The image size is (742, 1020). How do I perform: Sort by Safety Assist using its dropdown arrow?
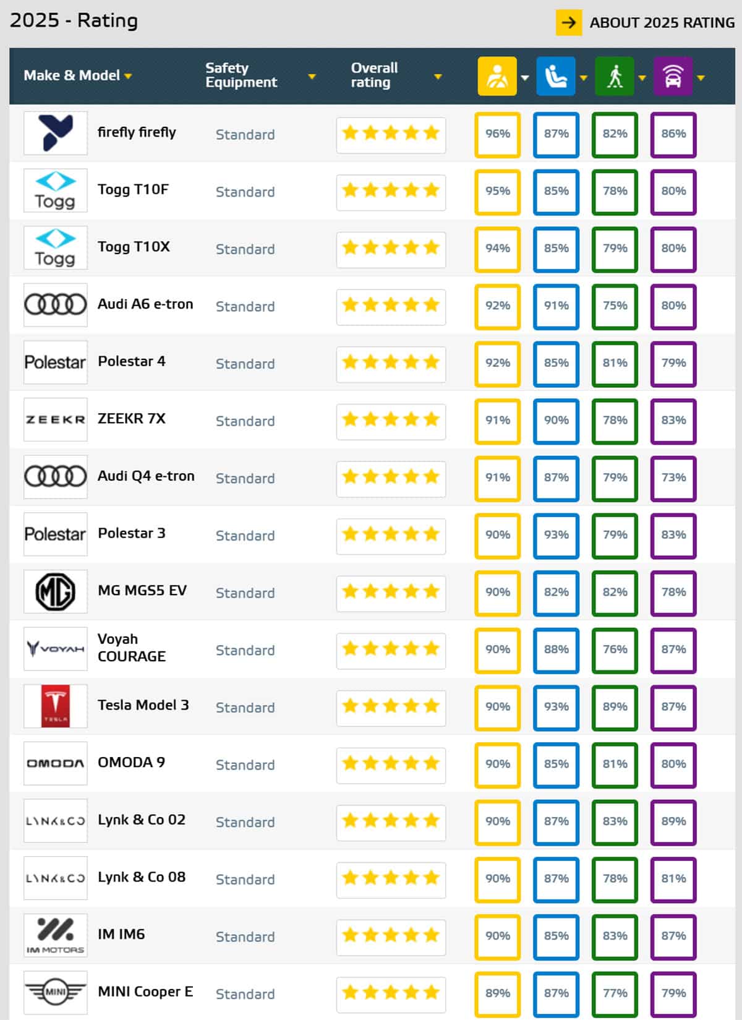point(701,78)
